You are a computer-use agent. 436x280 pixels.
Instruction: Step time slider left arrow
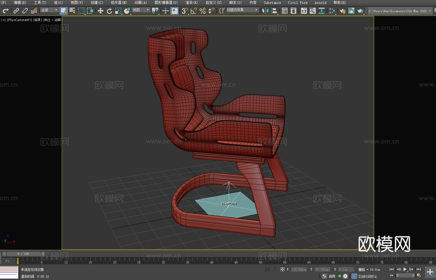pyautogui.click(x=4, y=254)
